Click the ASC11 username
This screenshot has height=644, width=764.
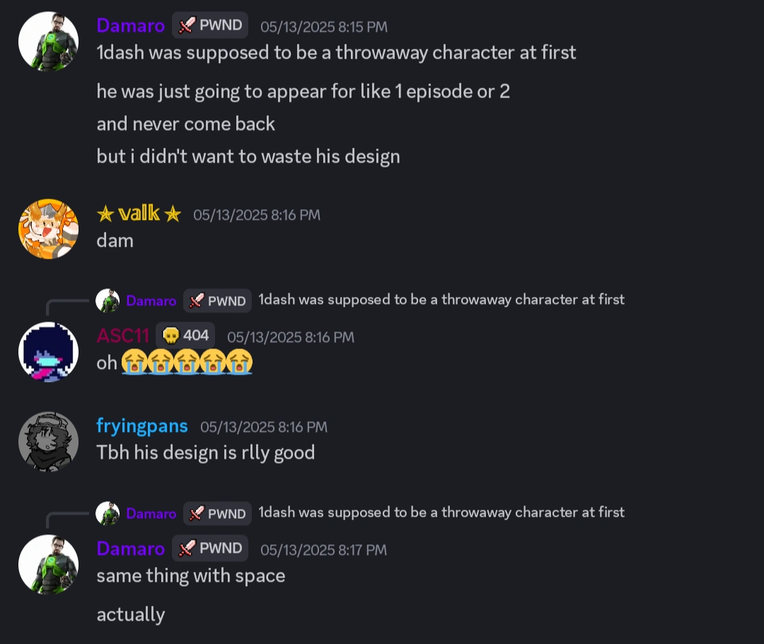[122, 336]
